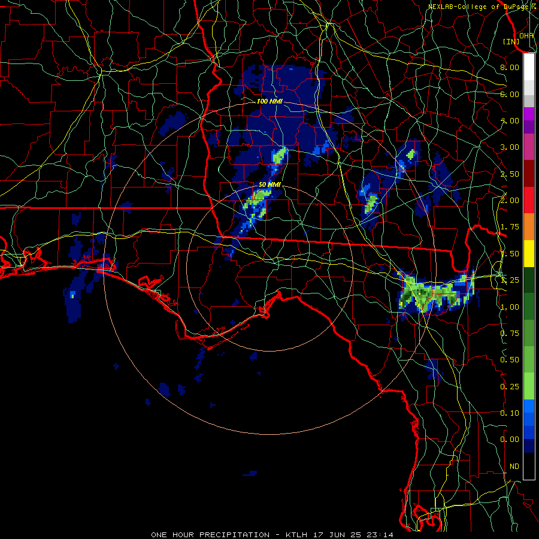Select the 1.00 legend value
This screenshot has width=539, height=539.
click(x=510, y=307)
